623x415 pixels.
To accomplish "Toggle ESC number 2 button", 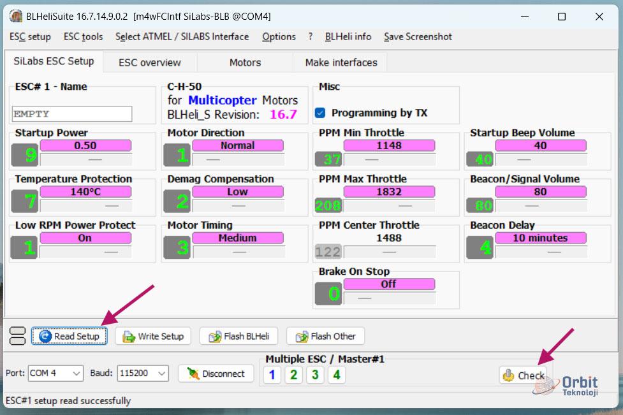I will (293, 375).
